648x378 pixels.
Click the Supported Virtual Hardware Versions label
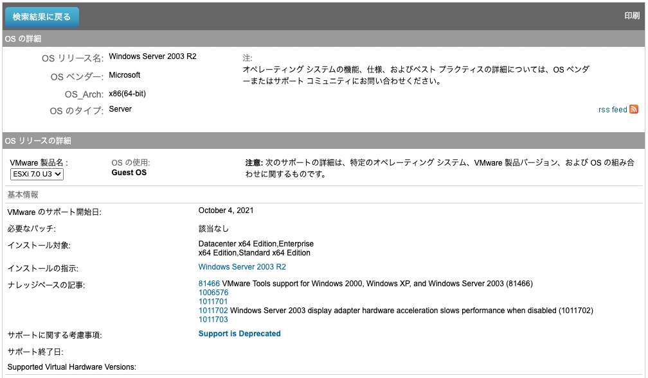pos(71,367)
